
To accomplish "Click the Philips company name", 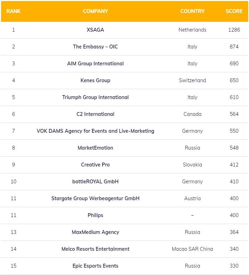I will point(95,215).
